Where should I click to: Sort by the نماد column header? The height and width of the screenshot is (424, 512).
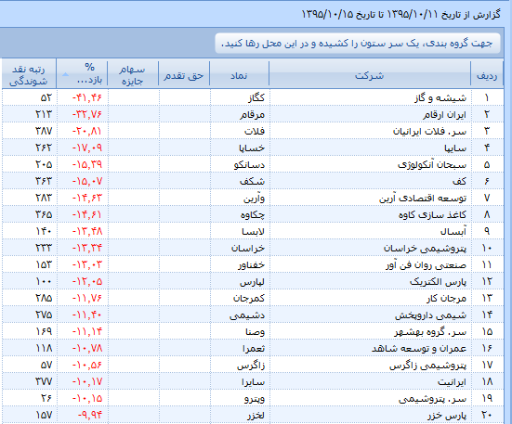click(239, 75)
